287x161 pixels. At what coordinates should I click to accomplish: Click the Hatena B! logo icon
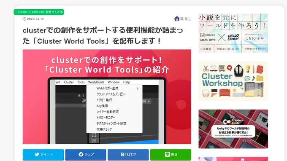coord(123,154)
